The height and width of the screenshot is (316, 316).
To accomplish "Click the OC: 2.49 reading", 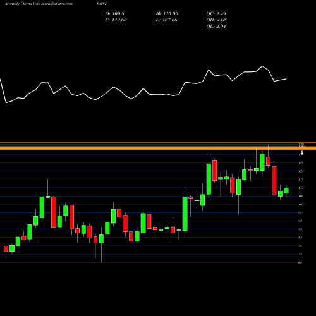I will pyautogui.click(x=216, y=14).
